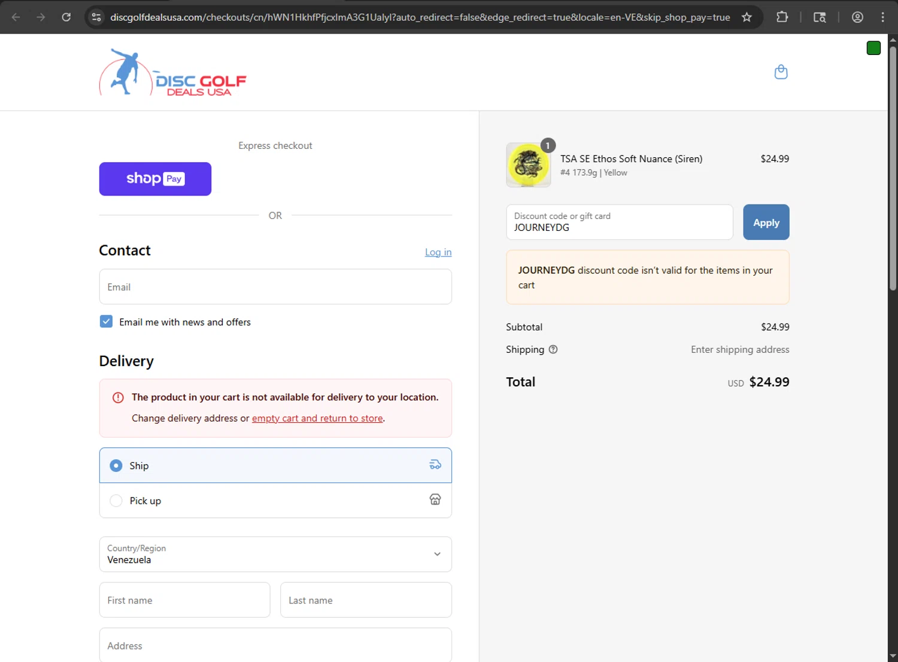Image resolution: width=898 pixels, height=662 pixels.
Task: Focus the First name field
Action: coord(184,600)
